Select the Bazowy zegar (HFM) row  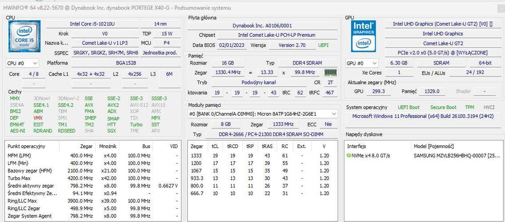[x=93, y=171]
